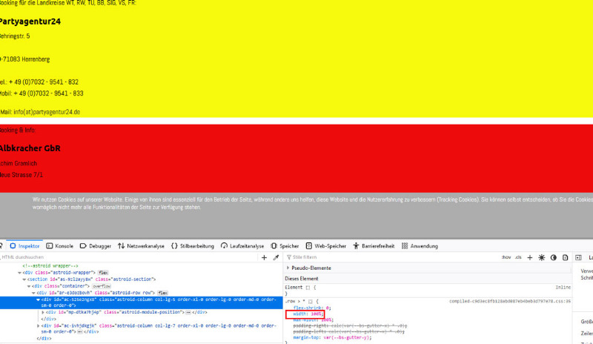Collapse the selected ac-s2se2ngx8 column node
593x344 pixels.
pos(38,300)
